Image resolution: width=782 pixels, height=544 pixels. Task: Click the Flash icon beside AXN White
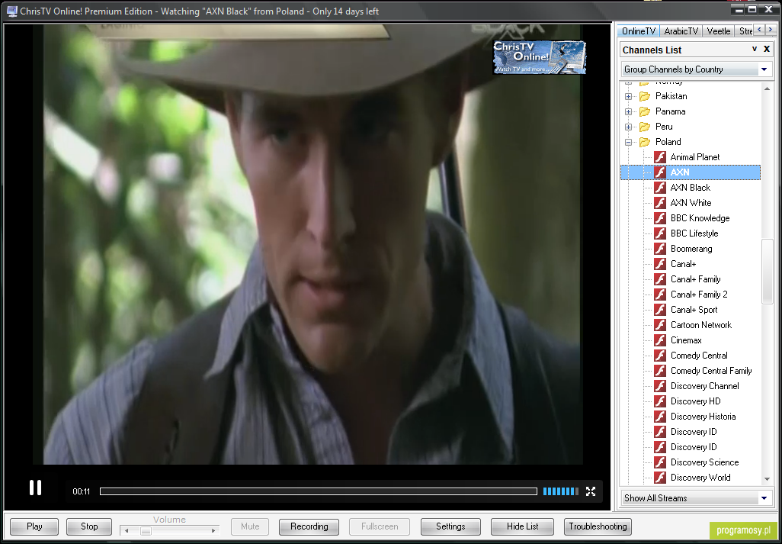tap(660, 203)
